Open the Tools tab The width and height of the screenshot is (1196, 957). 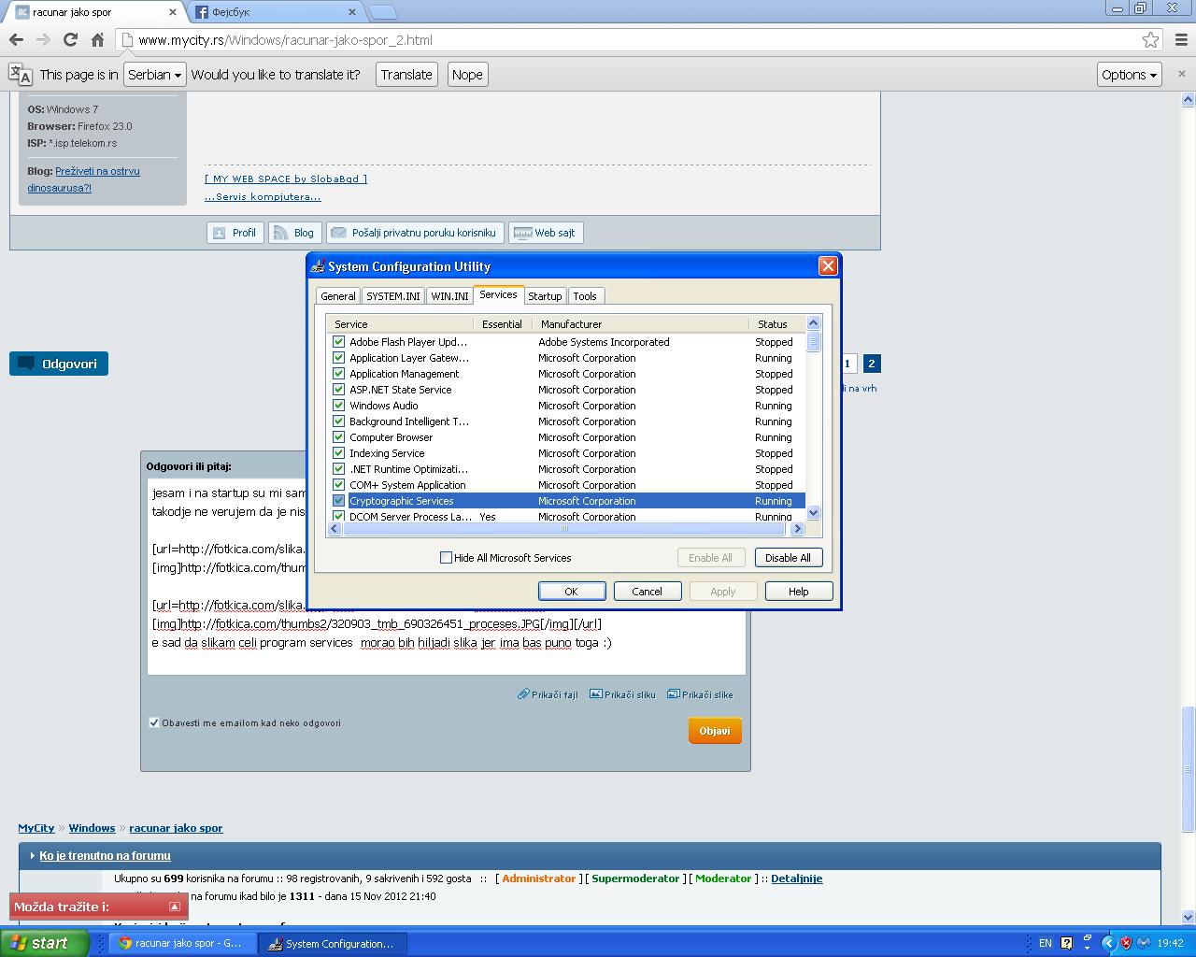[x=585, y=296]
